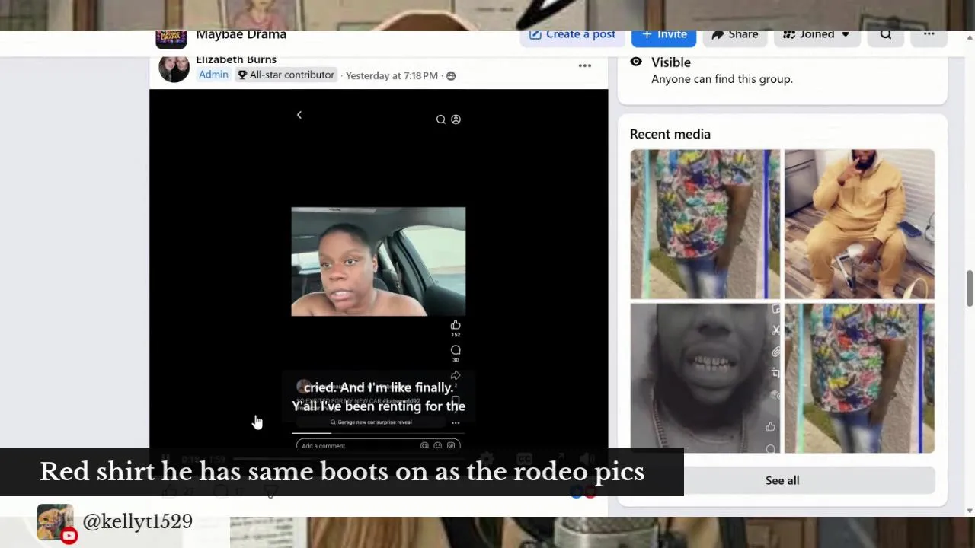Click the Recent media heading
975x548 pixels.
[670, 134]
